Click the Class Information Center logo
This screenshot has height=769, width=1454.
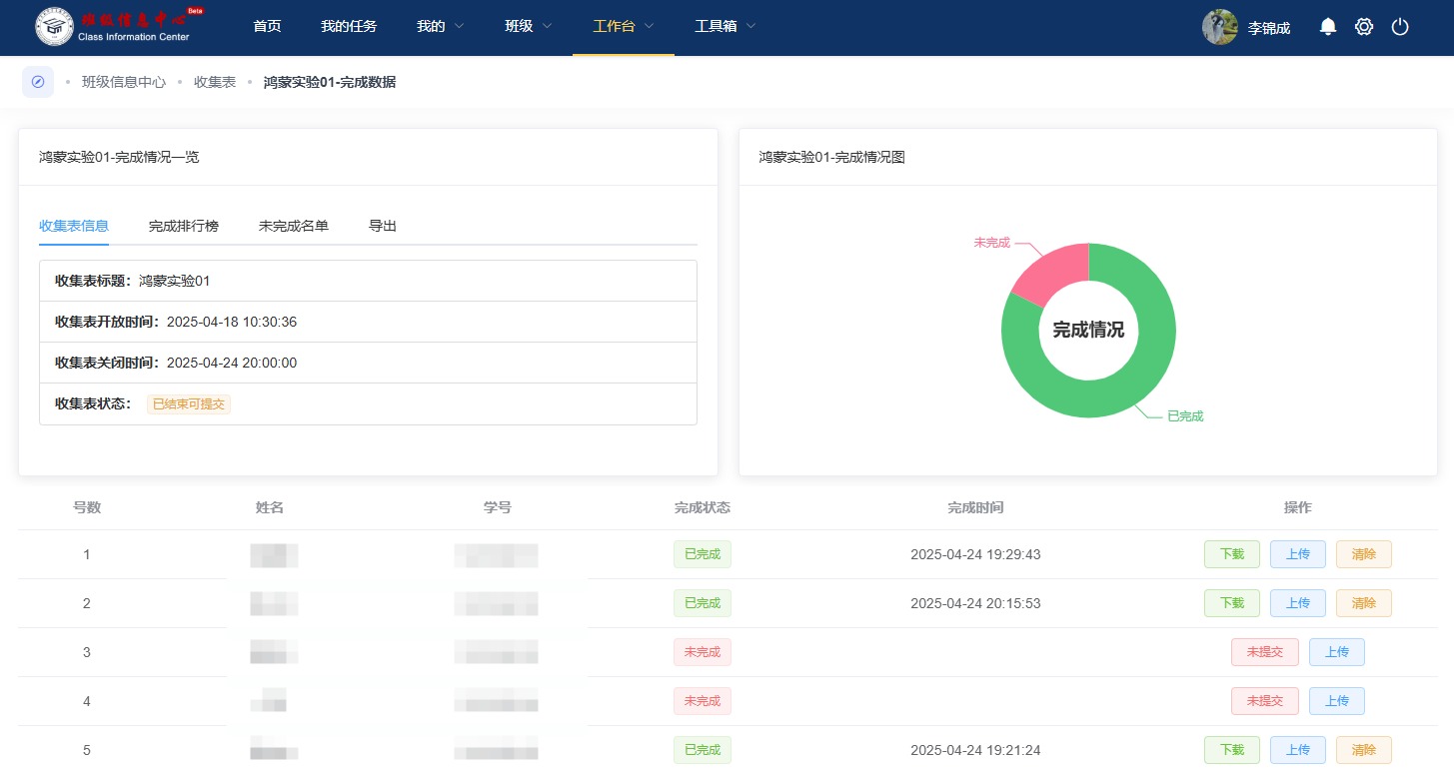pos(119,27)
